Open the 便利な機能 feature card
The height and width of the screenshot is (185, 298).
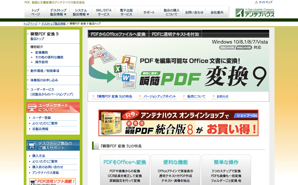pos(176,170)
